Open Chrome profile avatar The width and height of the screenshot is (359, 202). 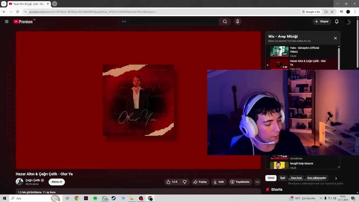(348, 12)
